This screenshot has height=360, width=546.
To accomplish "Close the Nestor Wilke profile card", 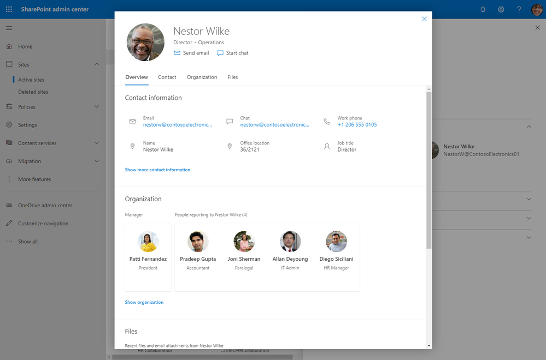I will (x=424, y=19).
